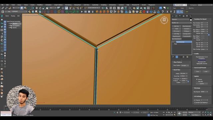Image resolution: width=213 pixels, height=120 pixels.
Task: Click Remove Modifier trash icon
Action: [183, 57]
